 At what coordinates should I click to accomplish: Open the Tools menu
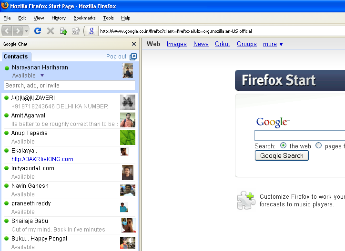click(x=109, y=18)
